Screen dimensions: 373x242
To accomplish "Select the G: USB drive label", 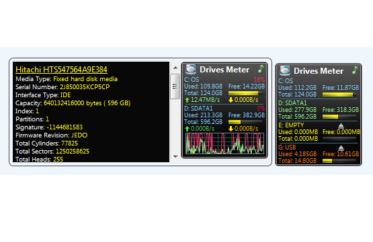I will click(x=287, y=147).
